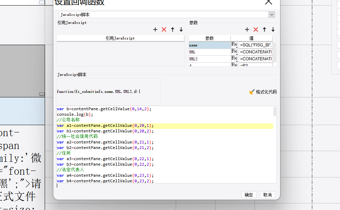Click the var a3 code line
The height and width of the screenshot is (210, 340).
[105, 159]
